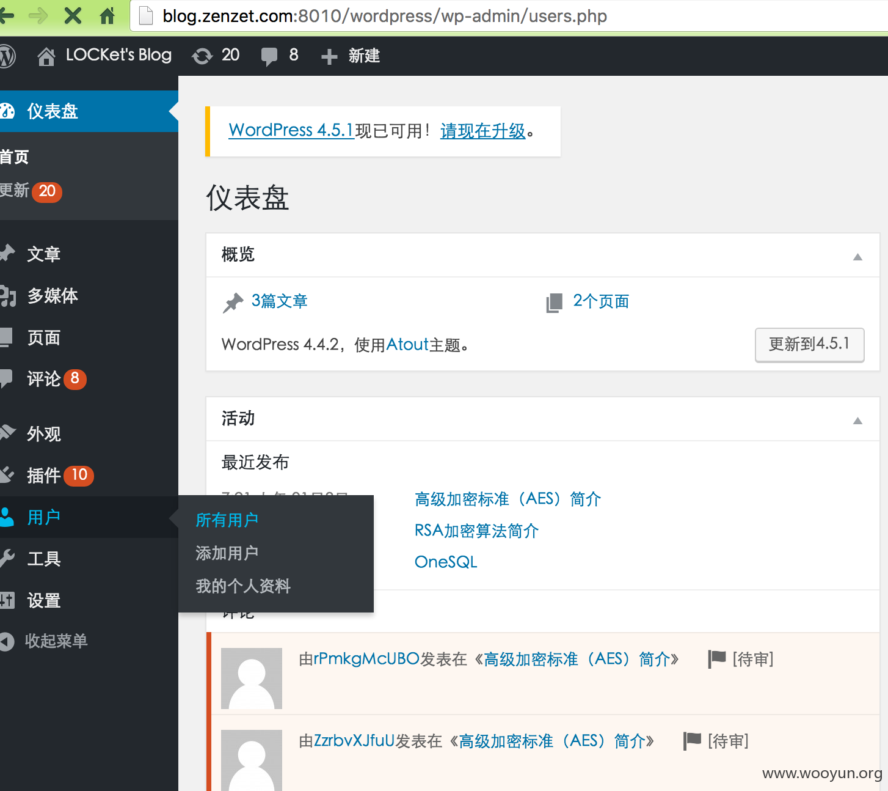Open the 3篇文章 link

point(280,301)
